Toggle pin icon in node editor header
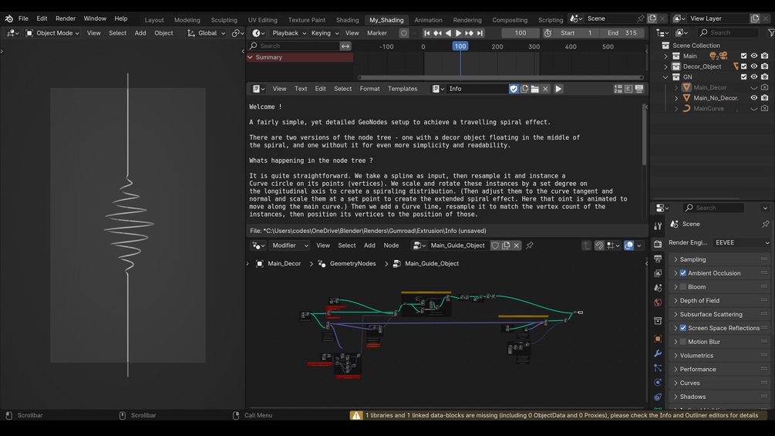The image size is (775, 436). 530,245
